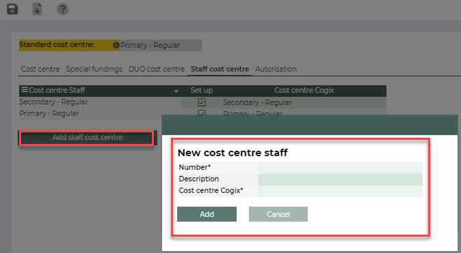The image size is (461, 253).
Task: Click info icon beside Standard cost centre
Action: (116, 45)
